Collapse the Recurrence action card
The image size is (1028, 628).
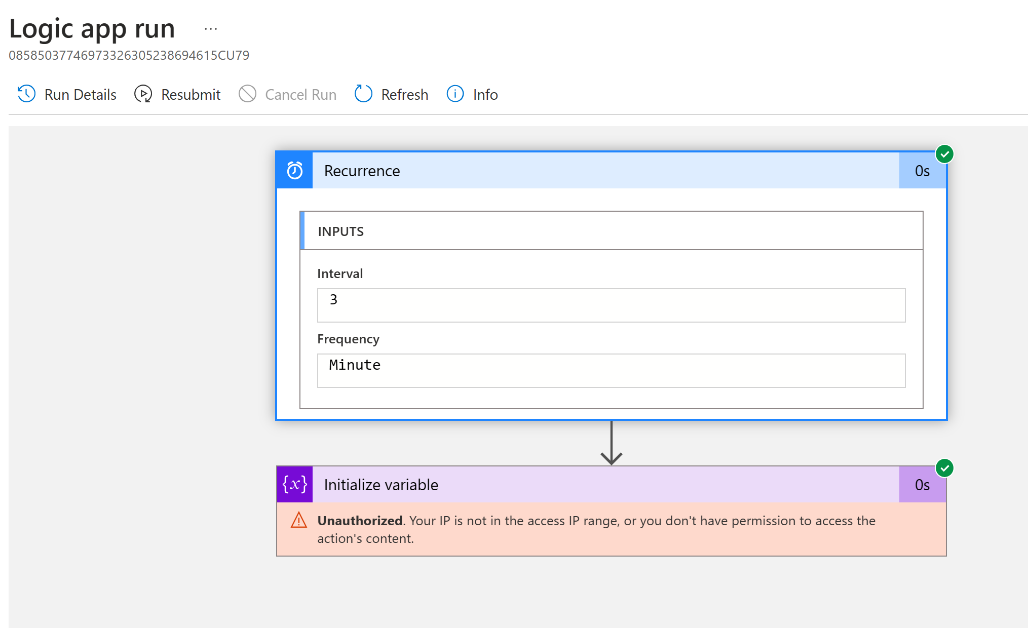(x=557, y=171)
